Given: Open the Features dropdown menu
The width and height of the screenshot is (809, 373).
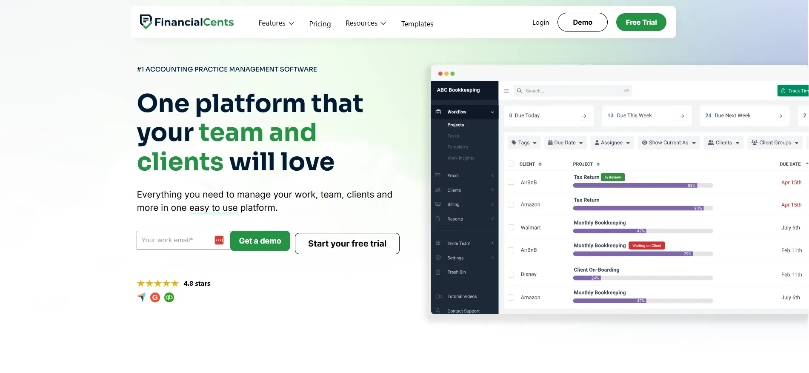Looking at the screenshot, I should 276,23.
